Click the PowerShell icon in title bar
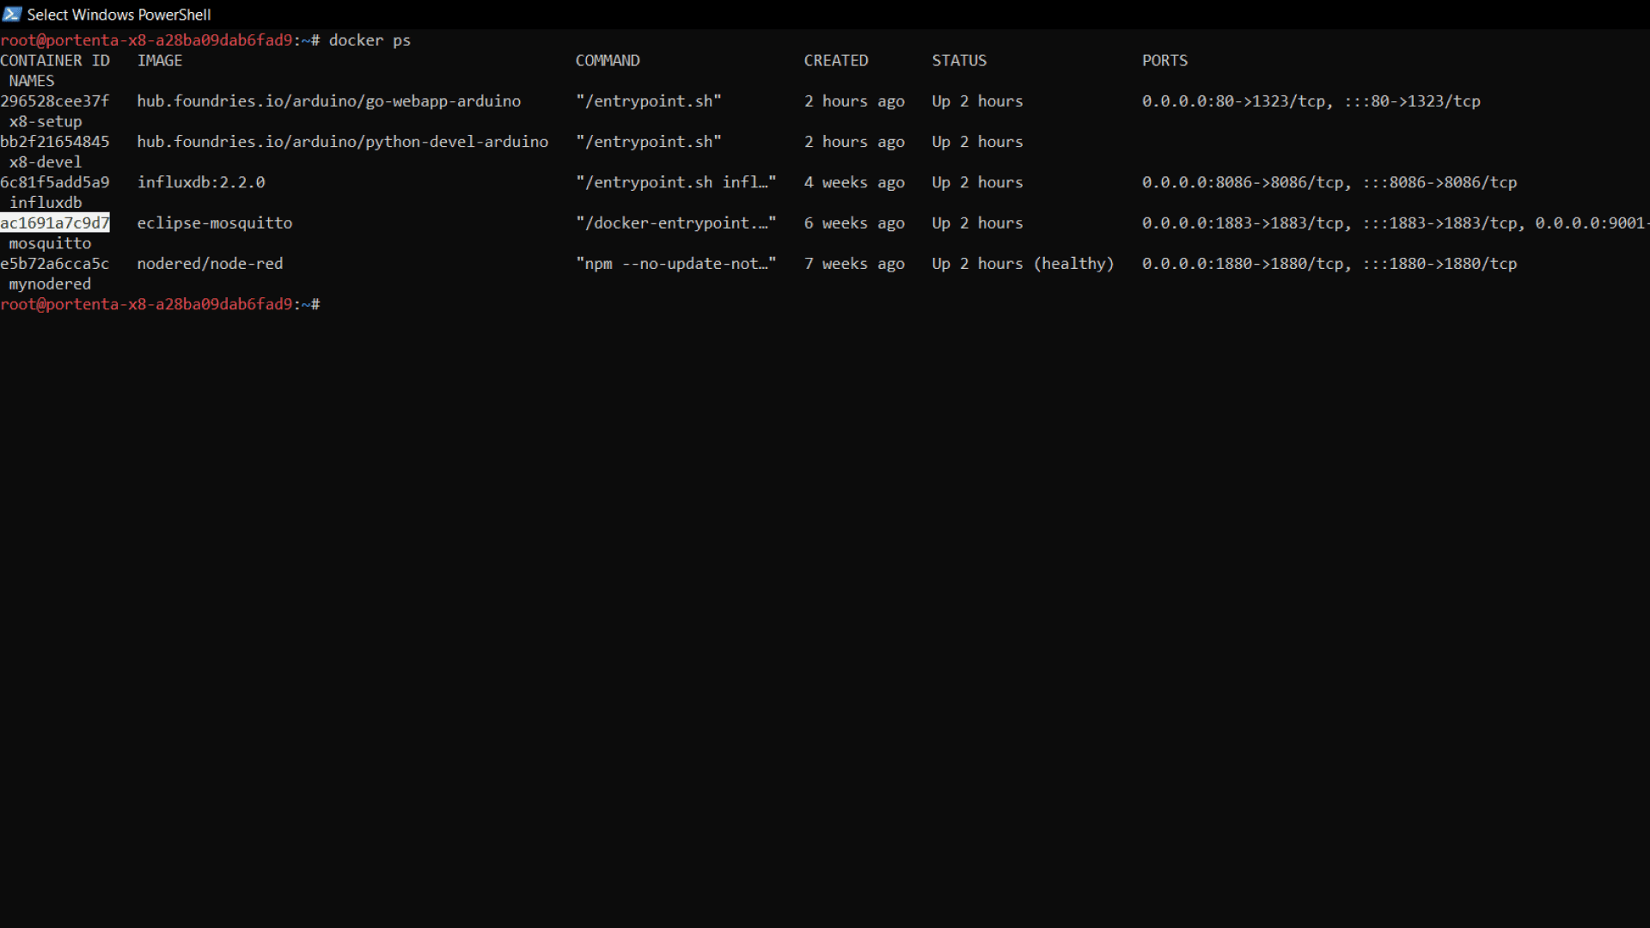The image size is (1650, 928). 12,14
